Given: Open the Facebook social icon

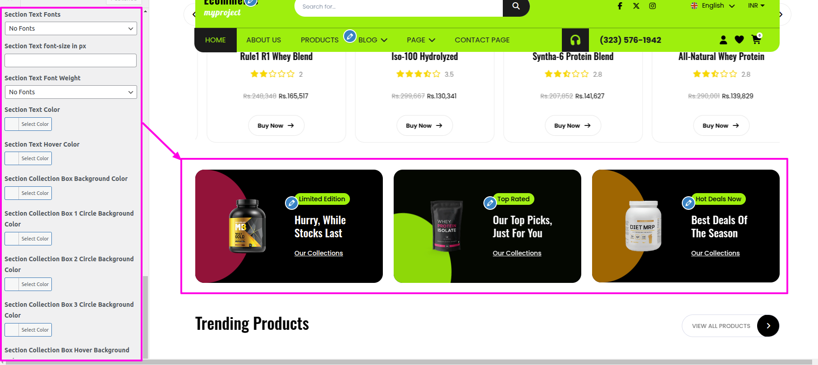Looking at the screenshot, I should [x=620, y=6].
